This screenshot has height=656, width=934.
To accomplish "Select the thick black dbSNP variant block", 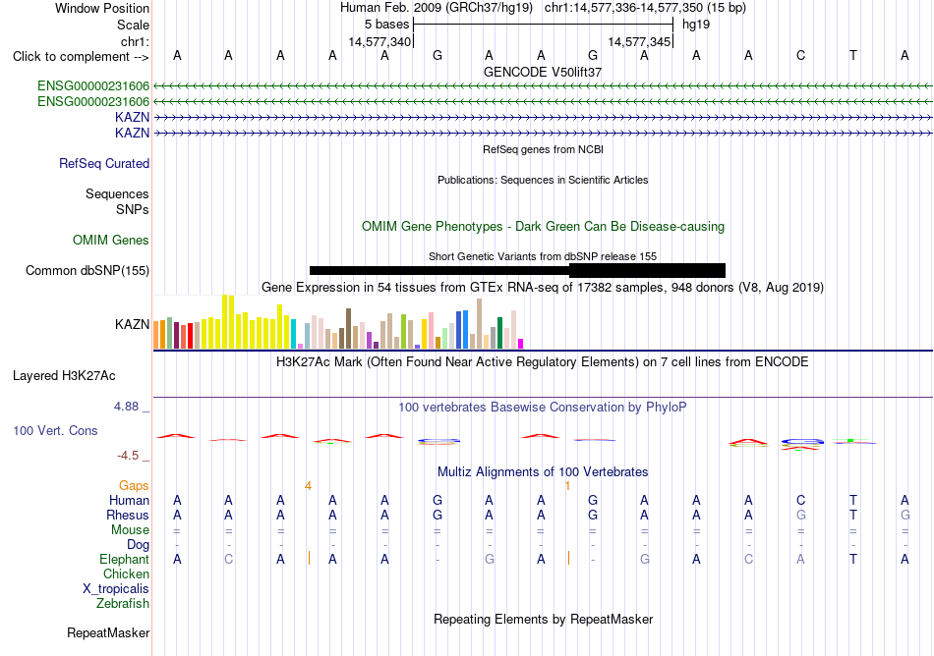I will [x=648, y=271].
